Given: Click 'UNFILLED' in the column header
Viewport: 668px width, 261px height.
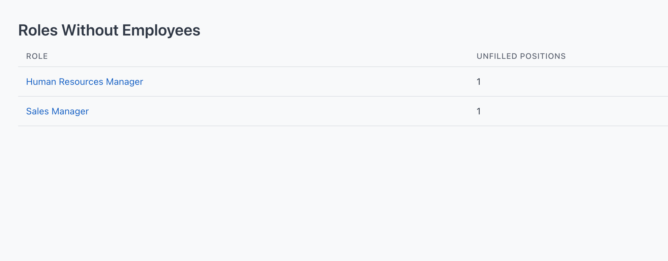Looking at the screenshot, I should click(x=497, y=56).
